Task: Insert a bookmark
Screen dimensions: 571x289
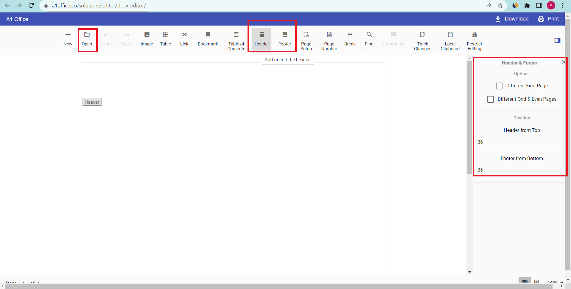Action: (x=208, y=39)
